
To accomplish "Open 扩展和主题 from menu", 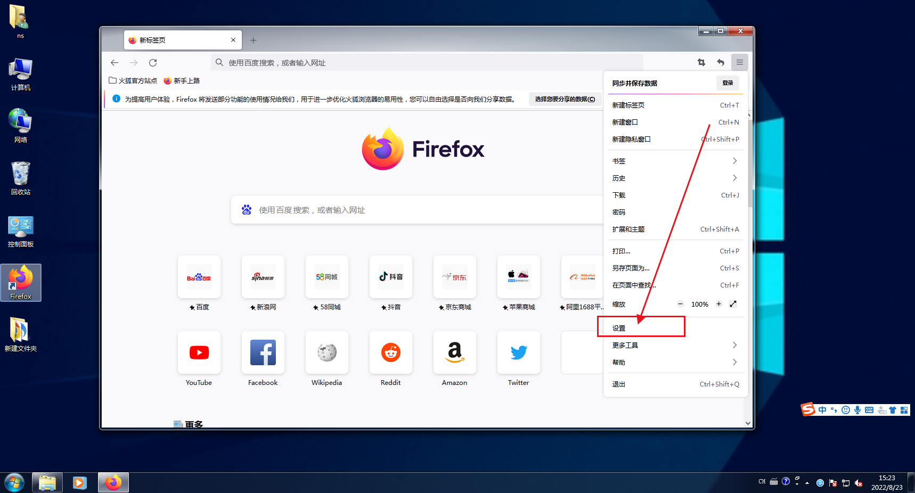I will coord(675,229).
